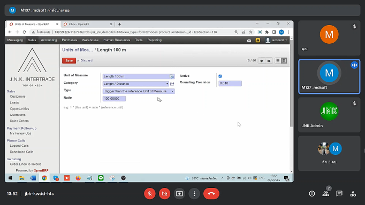Open the Windows Start menu
365x205 pixels.
point(10,178)
